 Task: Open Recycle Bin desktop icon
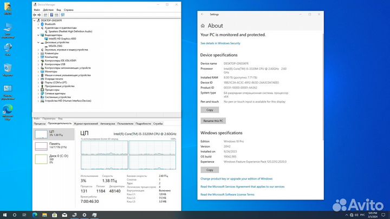pos(8,70)
